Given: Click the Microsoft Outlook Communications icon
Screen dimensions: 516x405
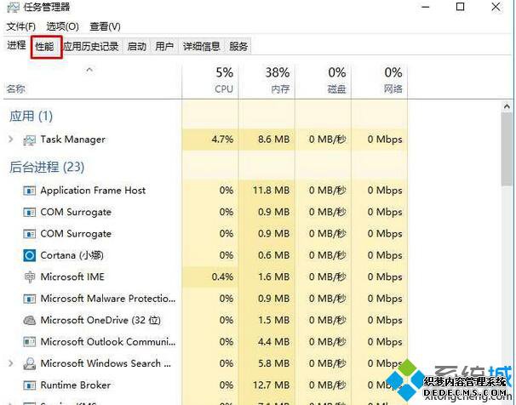Looking at the screenshot, I should point(29,342).
